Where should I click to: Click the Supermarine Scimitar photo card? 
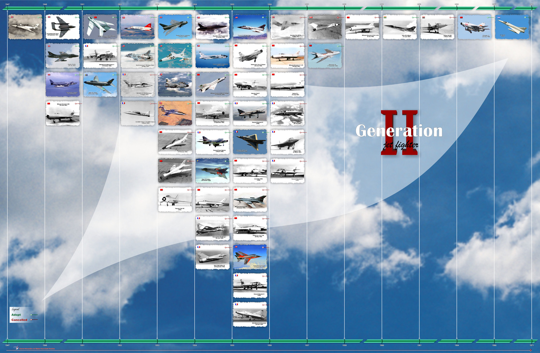click(63, 84)
